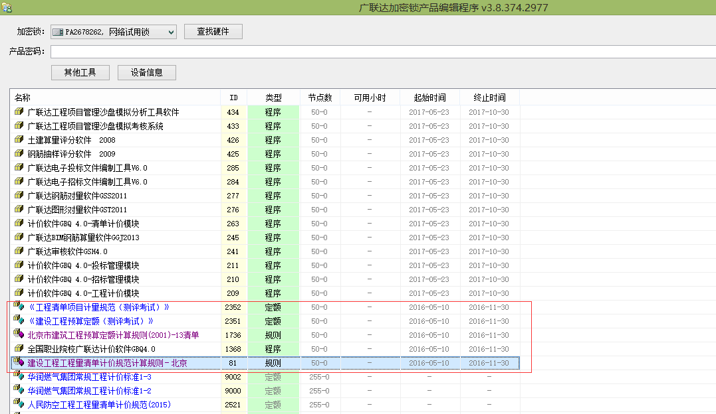Click lock device icon in 加密锁 combo box

tap(58, 32)
